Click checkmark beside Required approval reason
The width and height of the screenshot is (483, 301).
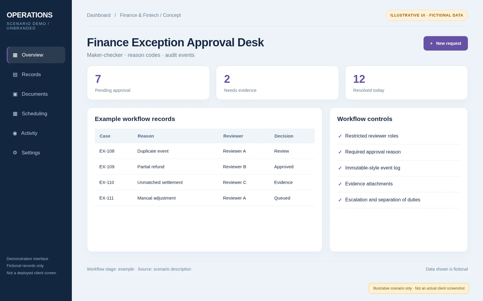340,152
